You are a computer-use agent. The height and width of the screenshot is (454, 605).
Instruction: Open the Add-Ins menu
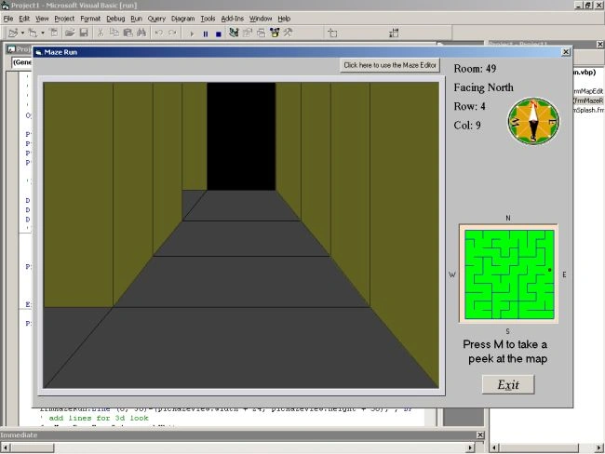click(x=233, y=19)
